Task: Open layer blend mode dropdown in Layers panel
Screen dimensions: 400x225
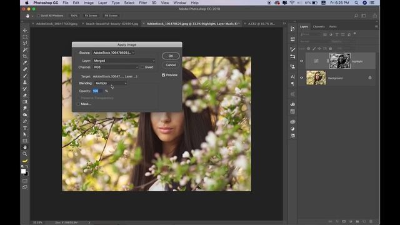Action: click(x=314, y=41)
